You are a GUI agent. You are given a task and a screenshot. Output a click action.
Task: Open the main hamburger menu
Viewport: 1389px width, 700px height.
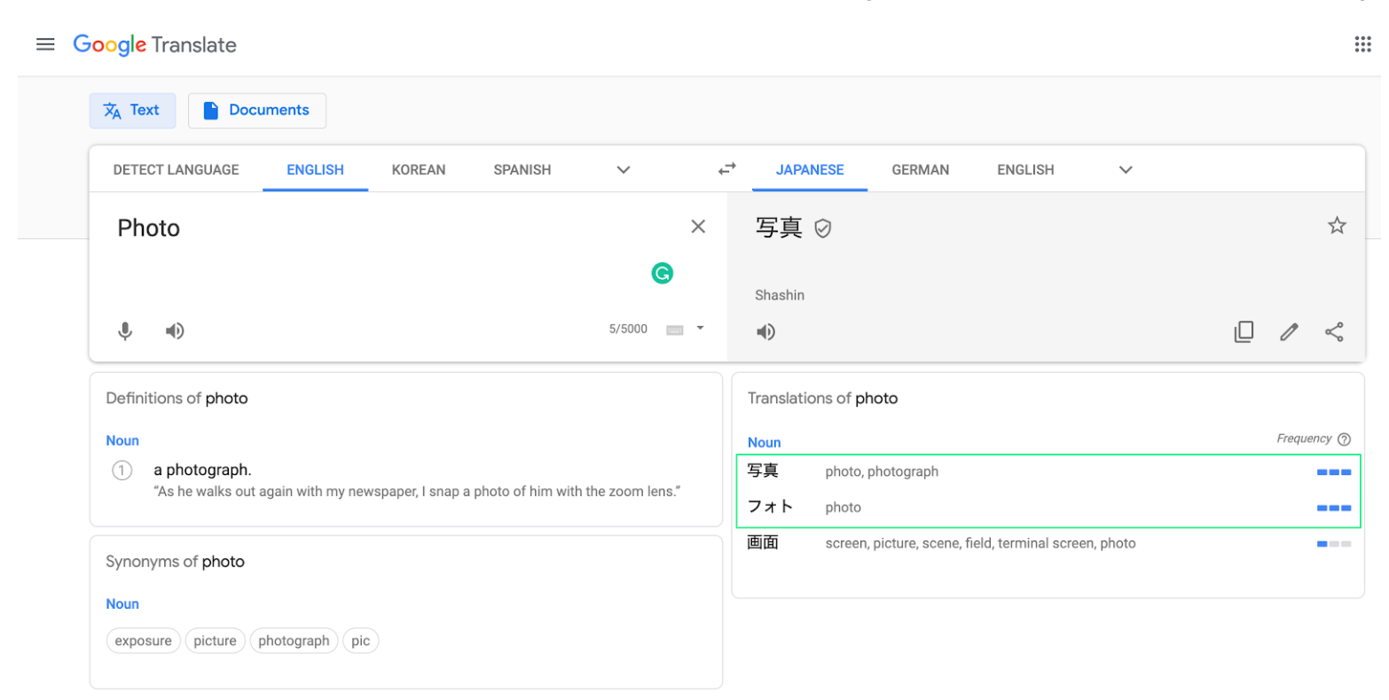(45, 44)
